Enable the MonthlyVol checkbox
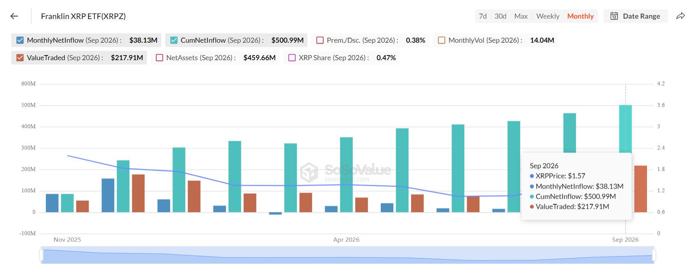Image resolution: width=694 pixels, height=267 pixels. click(x=442, y=40)
